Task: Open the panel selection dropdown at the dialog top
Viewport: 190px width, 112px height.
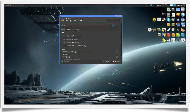Action: coord(86,25)
